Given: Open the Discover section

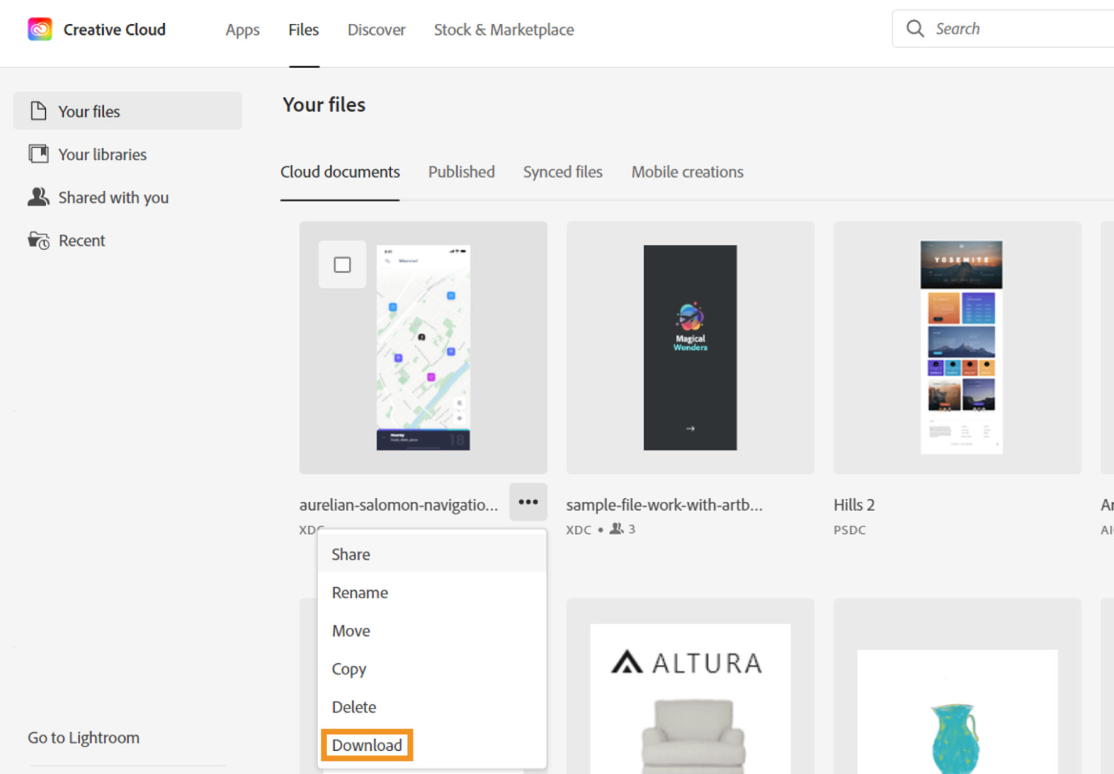Looking at the screenshot, I should (x=376, y=30).
